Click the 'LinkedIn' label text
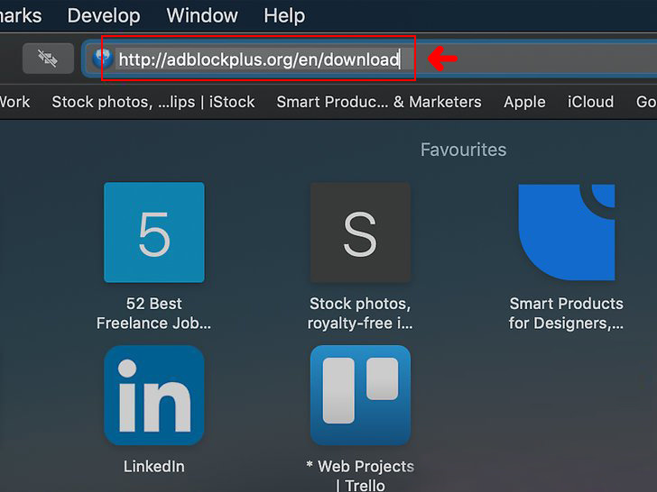Screen dimensions: 657x492 point(153,466)
